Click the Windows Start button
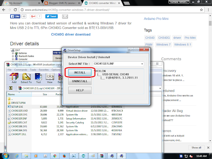Screen dimensions: 212x159 [5, 156]
